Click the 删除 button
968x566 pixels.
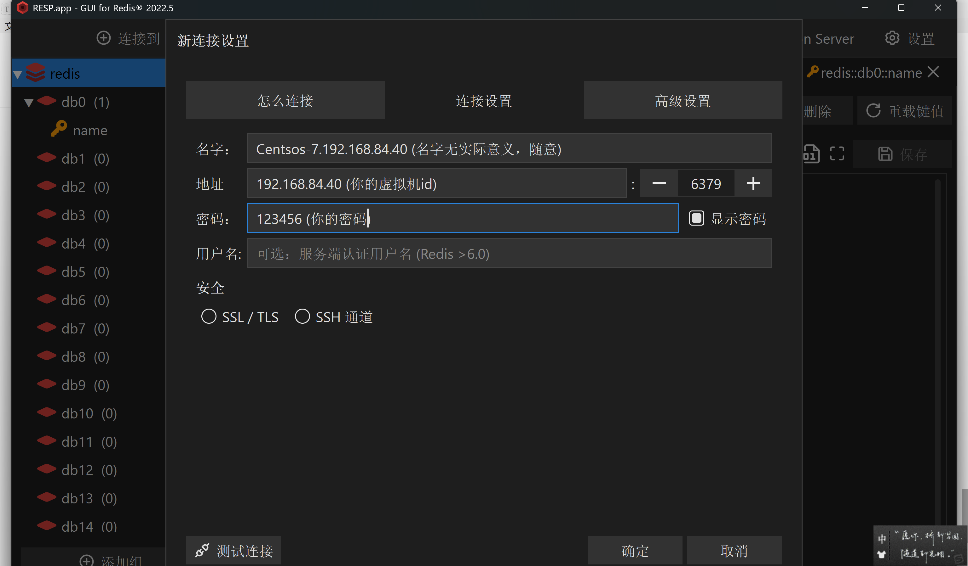tap(827, 111)
